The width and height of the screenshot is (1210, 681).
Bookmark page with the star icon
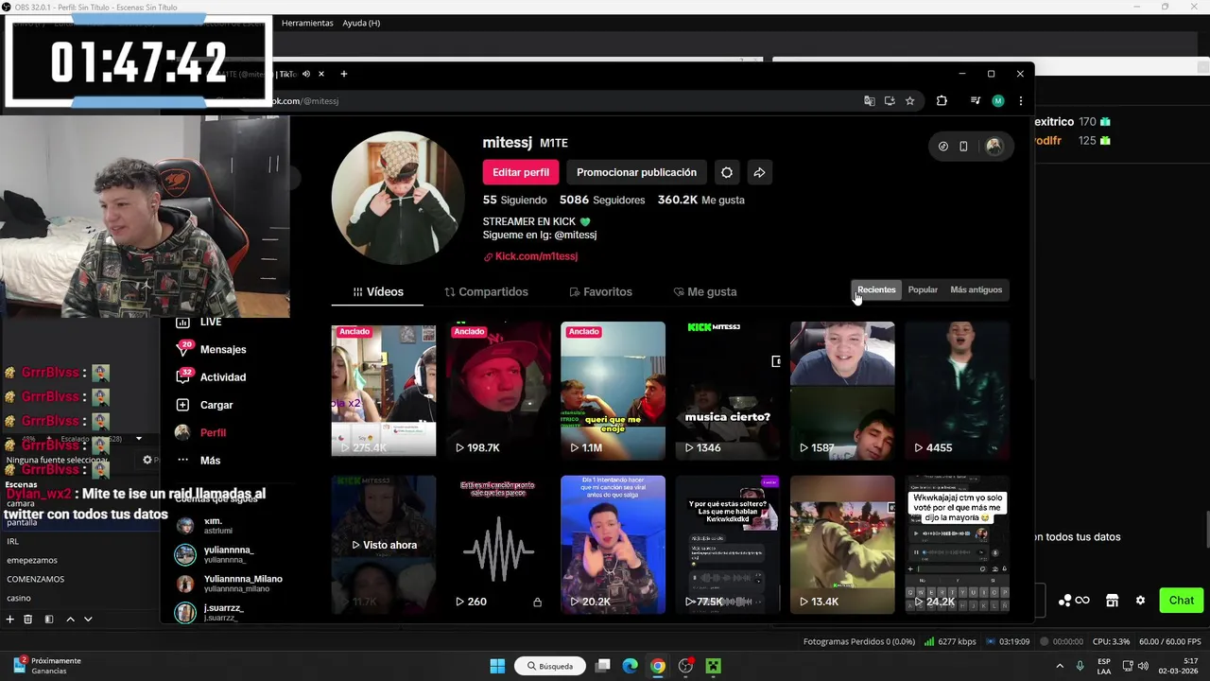pyautogui.click(x=909, y=101)
